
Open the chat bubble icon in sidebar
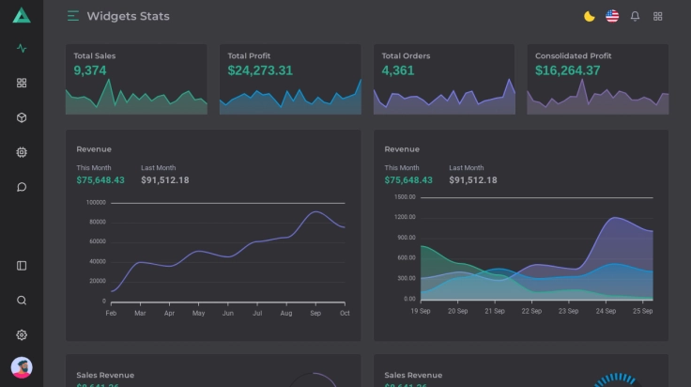click(22, 187)
